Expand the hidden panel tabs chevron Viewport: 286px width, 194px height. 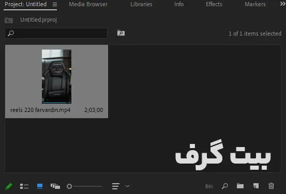tap(282, 4)
